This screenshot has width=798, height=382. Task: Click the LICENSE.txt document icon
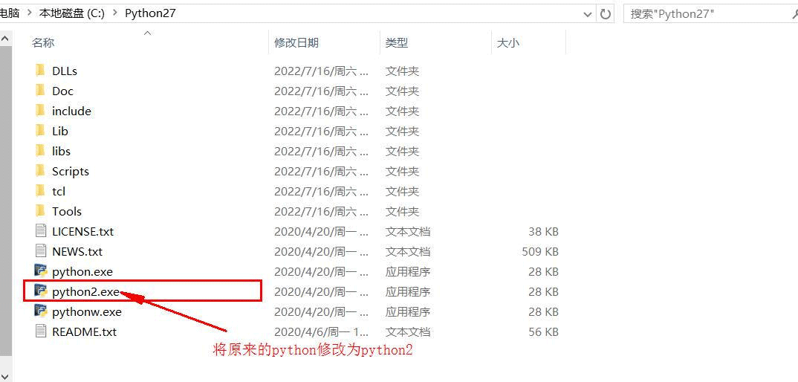(x=41, y=230)
